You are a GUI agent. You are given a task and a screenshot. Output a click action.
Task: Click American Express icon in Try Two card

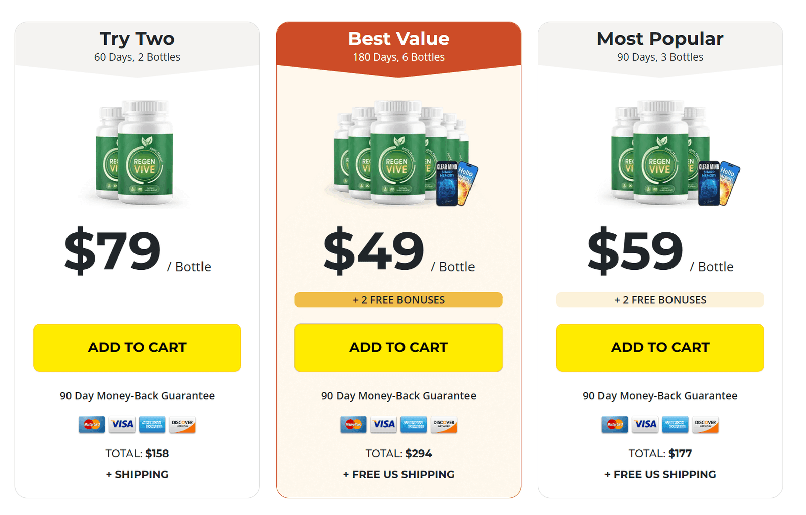point(152,425)
